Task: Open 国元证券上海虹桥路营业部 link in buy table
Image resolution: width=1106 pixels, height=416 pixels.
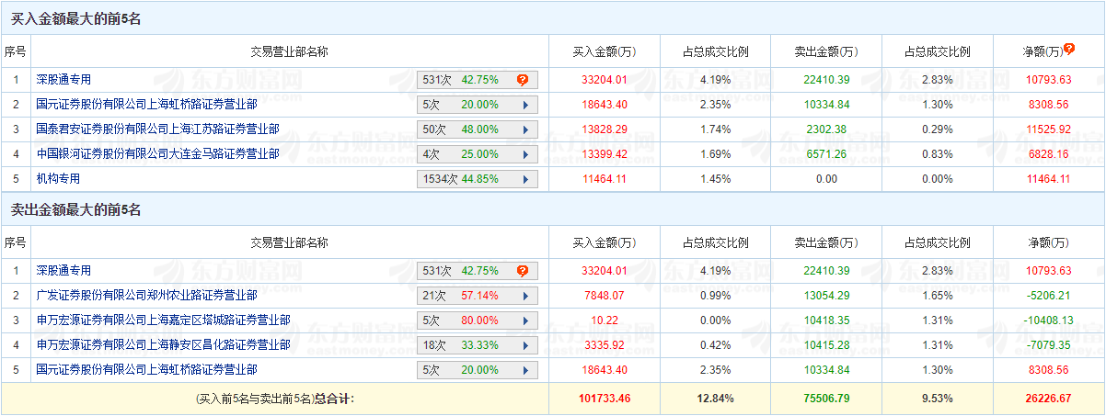Action: 146,105
